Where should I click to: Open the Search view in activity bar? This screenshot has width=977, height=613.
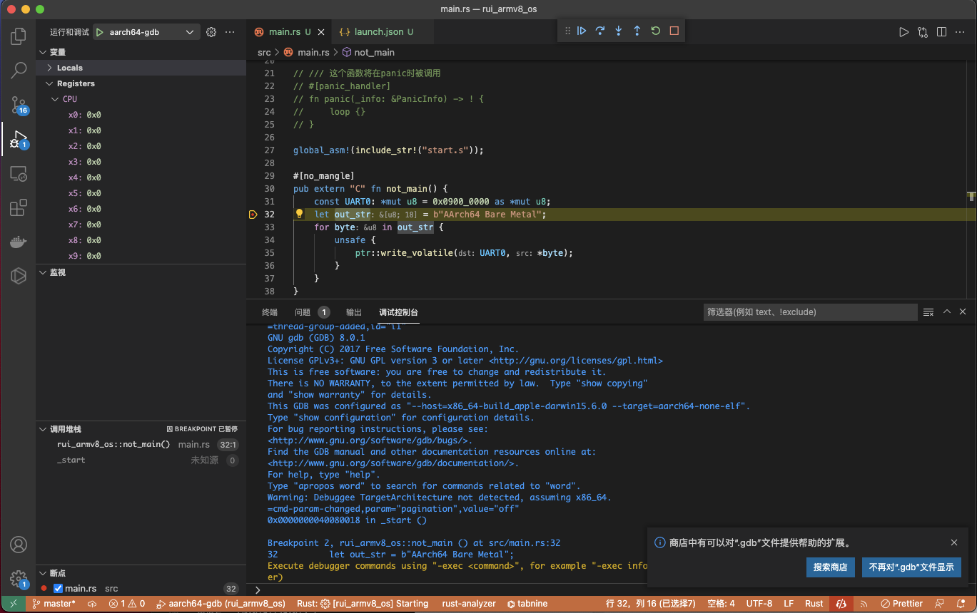point(19,70)
